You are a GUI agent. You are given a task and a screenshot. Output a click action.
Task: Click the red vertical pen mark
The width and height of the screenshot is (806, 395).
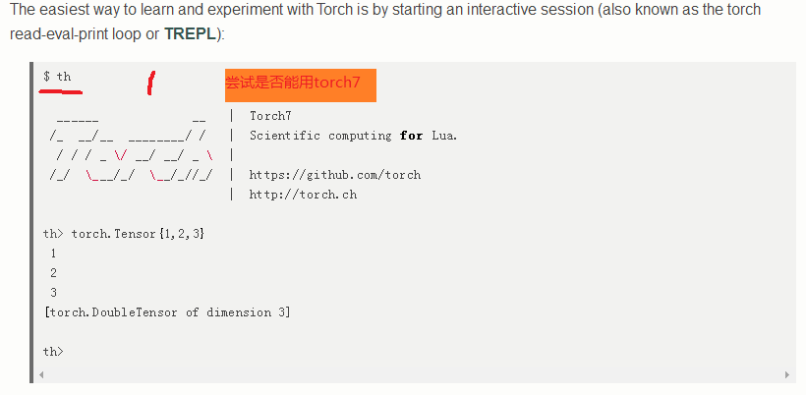coord(149,84)
